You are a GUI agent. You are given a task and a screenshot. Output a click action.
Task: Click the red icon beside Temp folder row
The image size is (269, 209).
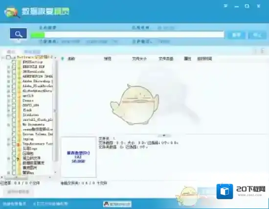pyautogui.click(x=18, y=144)
